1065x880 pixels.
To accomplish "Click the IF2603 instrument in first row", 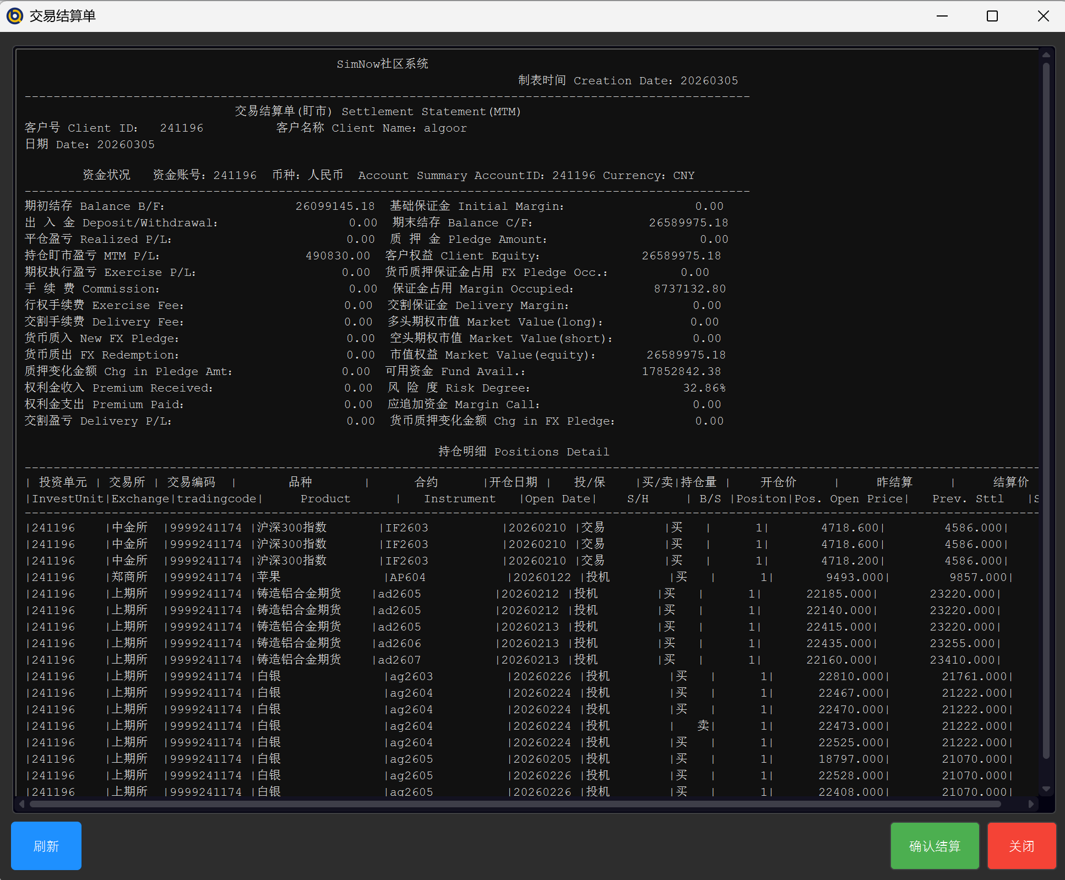I will click(x=406, y=528).
